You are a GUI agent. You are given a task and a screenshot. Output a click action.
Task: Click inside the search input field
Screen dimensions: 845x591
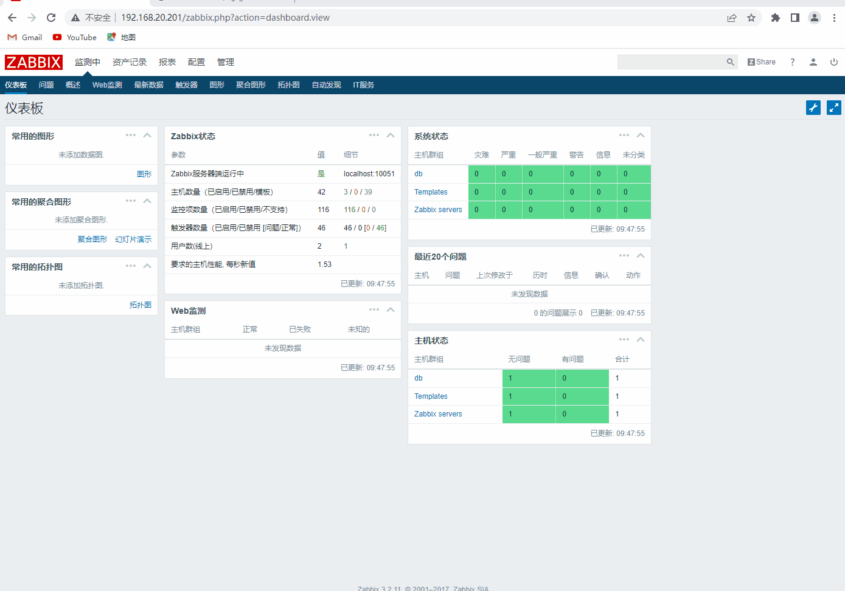click(669, 61)
